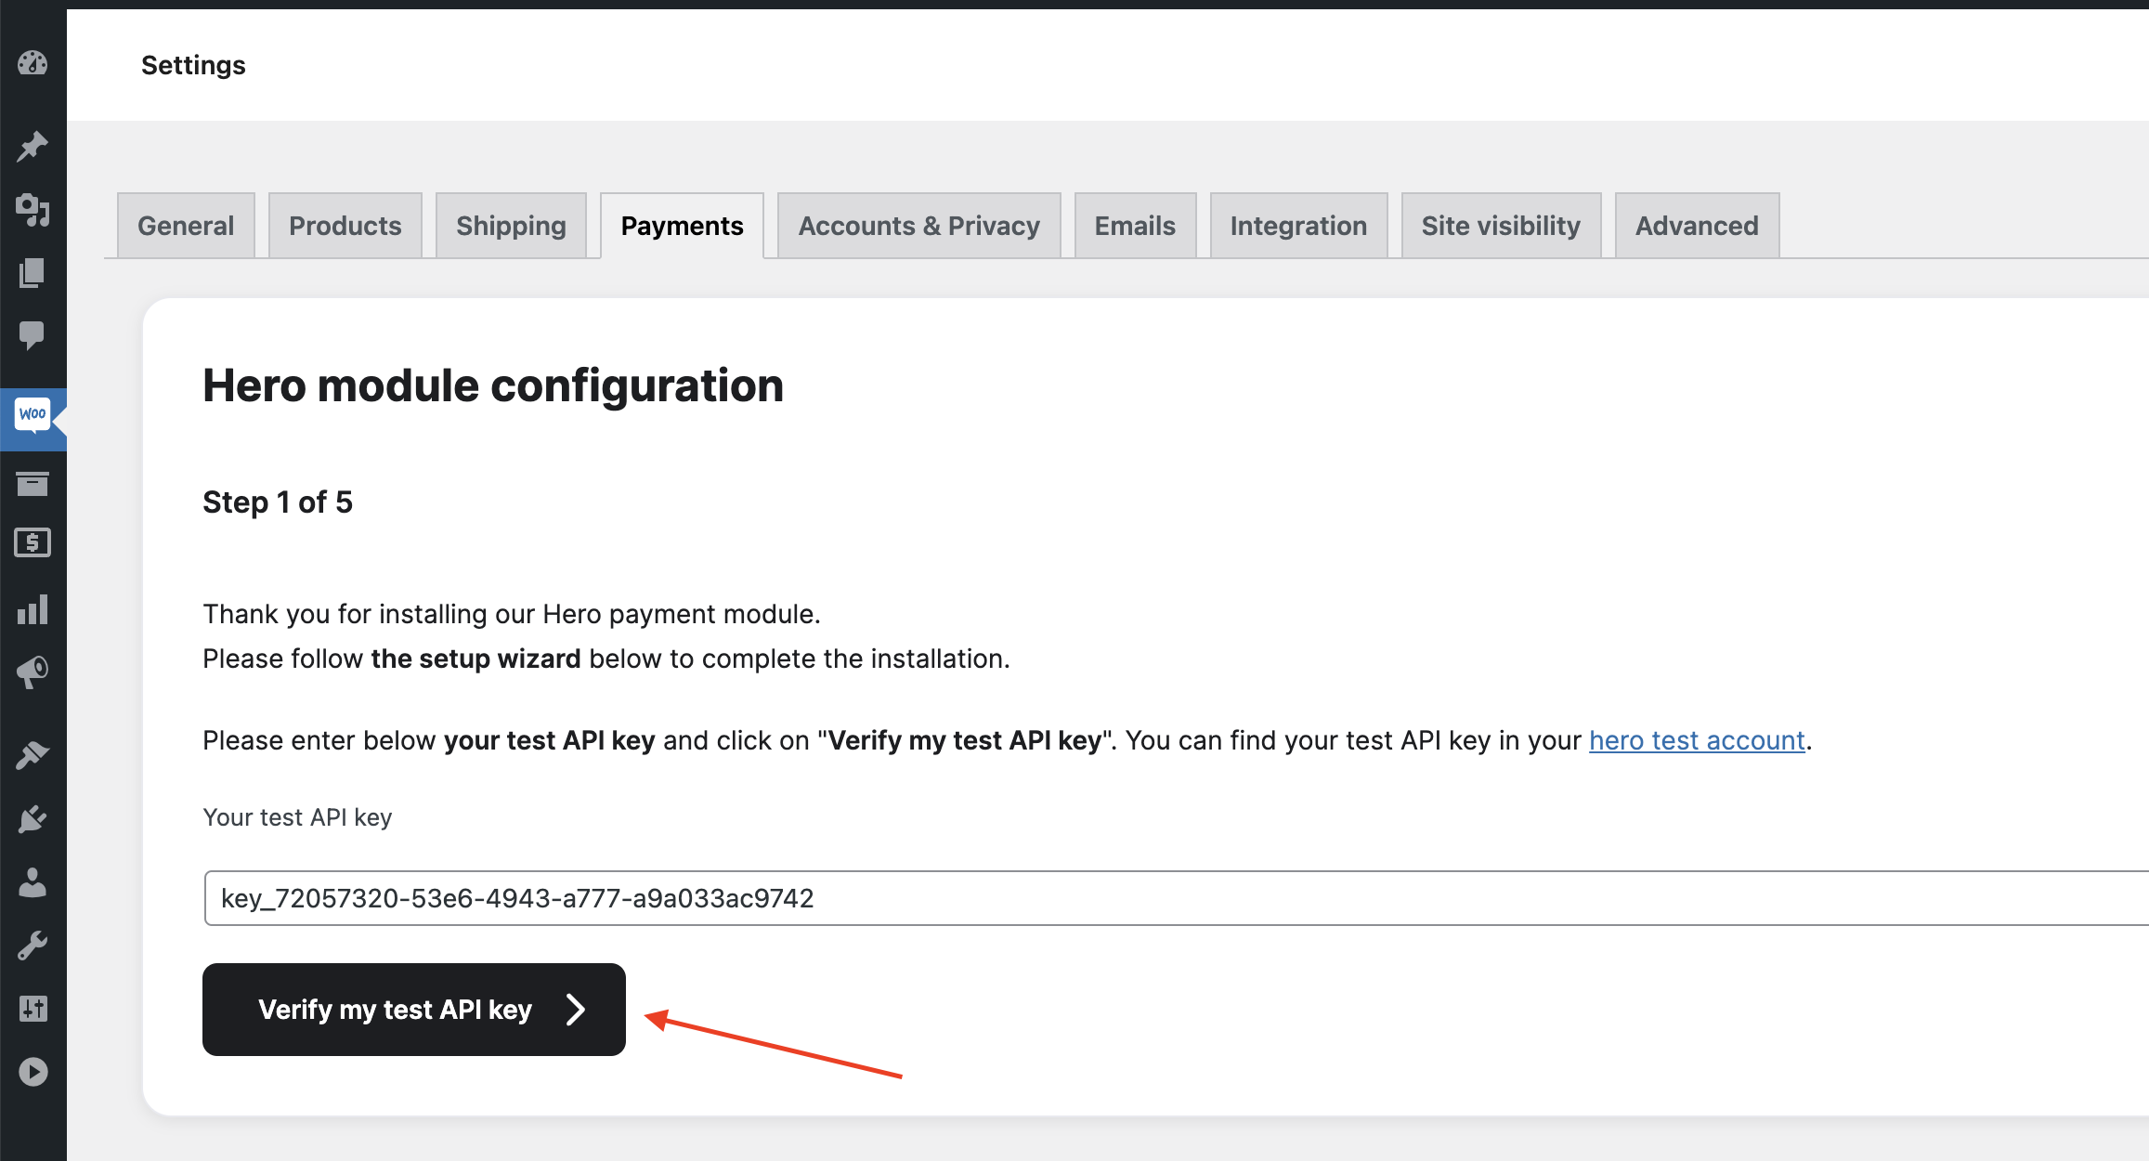Open the Accounts & Privacy tab
This screenshot has width=2149, height=1161.
(918, 226)
